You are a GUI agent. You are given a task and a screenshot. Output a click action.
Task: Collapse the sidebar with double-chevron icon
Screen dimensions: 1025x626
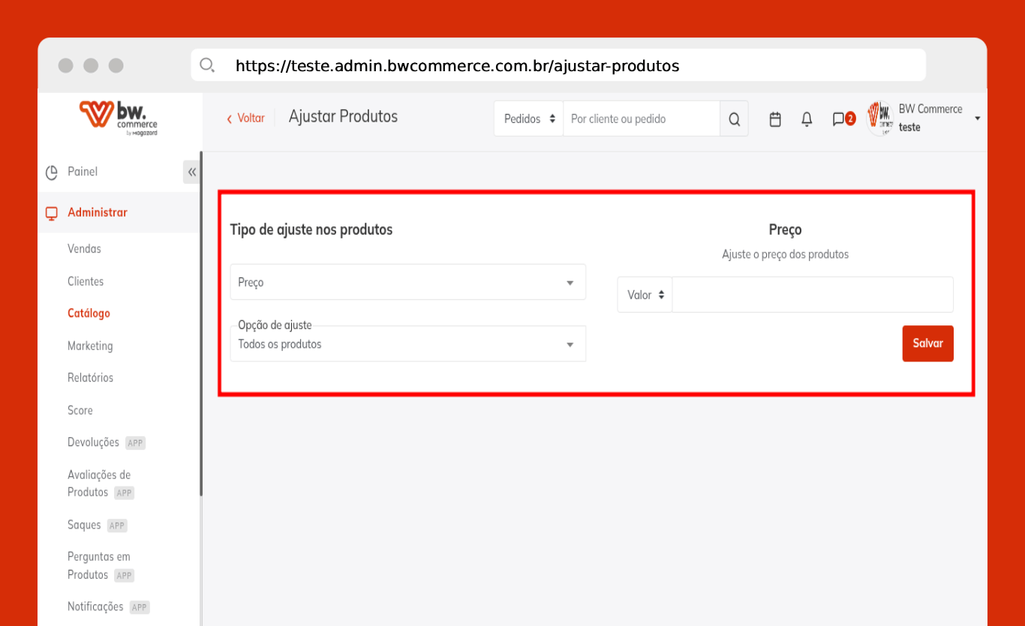point(191,172)
